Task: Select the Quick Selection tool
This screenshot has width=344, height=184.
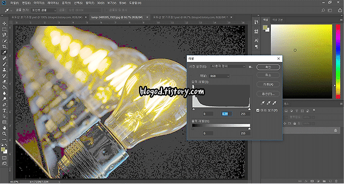Action: click(4, 41)
